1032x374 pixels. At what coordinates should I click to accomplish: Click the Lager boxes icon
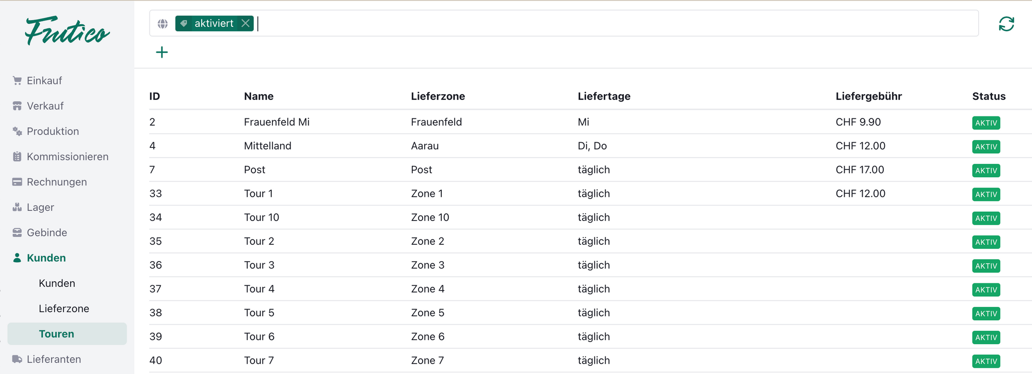coord(17,207)
